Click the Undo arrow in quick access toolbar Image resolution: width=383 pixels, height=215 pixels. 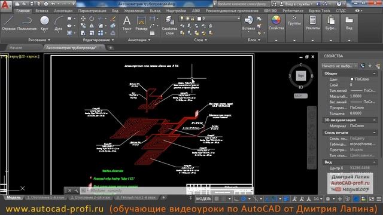(x=53, y=4)
